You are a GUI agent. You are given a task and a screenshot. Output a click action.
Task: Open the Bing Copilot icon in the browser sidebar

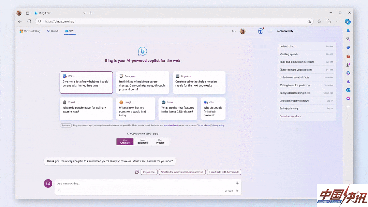coord(348,21)
